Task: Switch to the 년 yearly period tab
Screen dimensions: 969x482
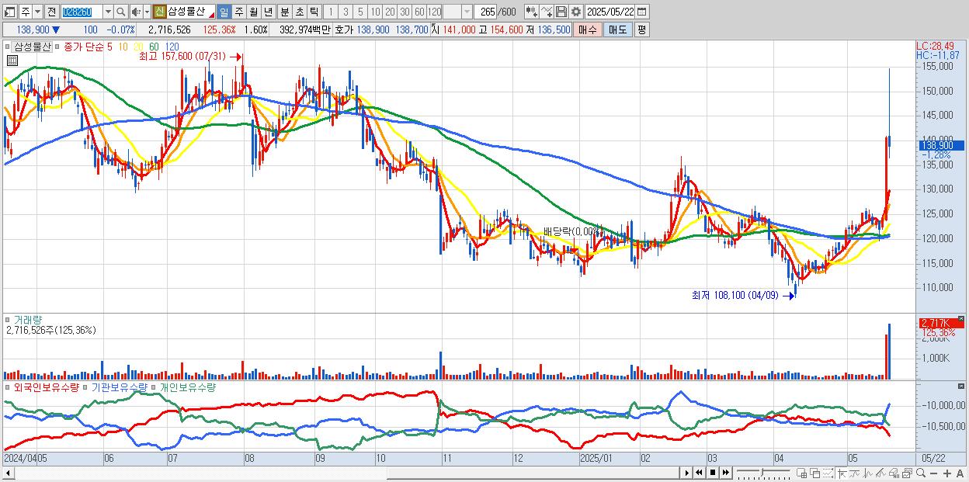Action: [x=268, y=12]
